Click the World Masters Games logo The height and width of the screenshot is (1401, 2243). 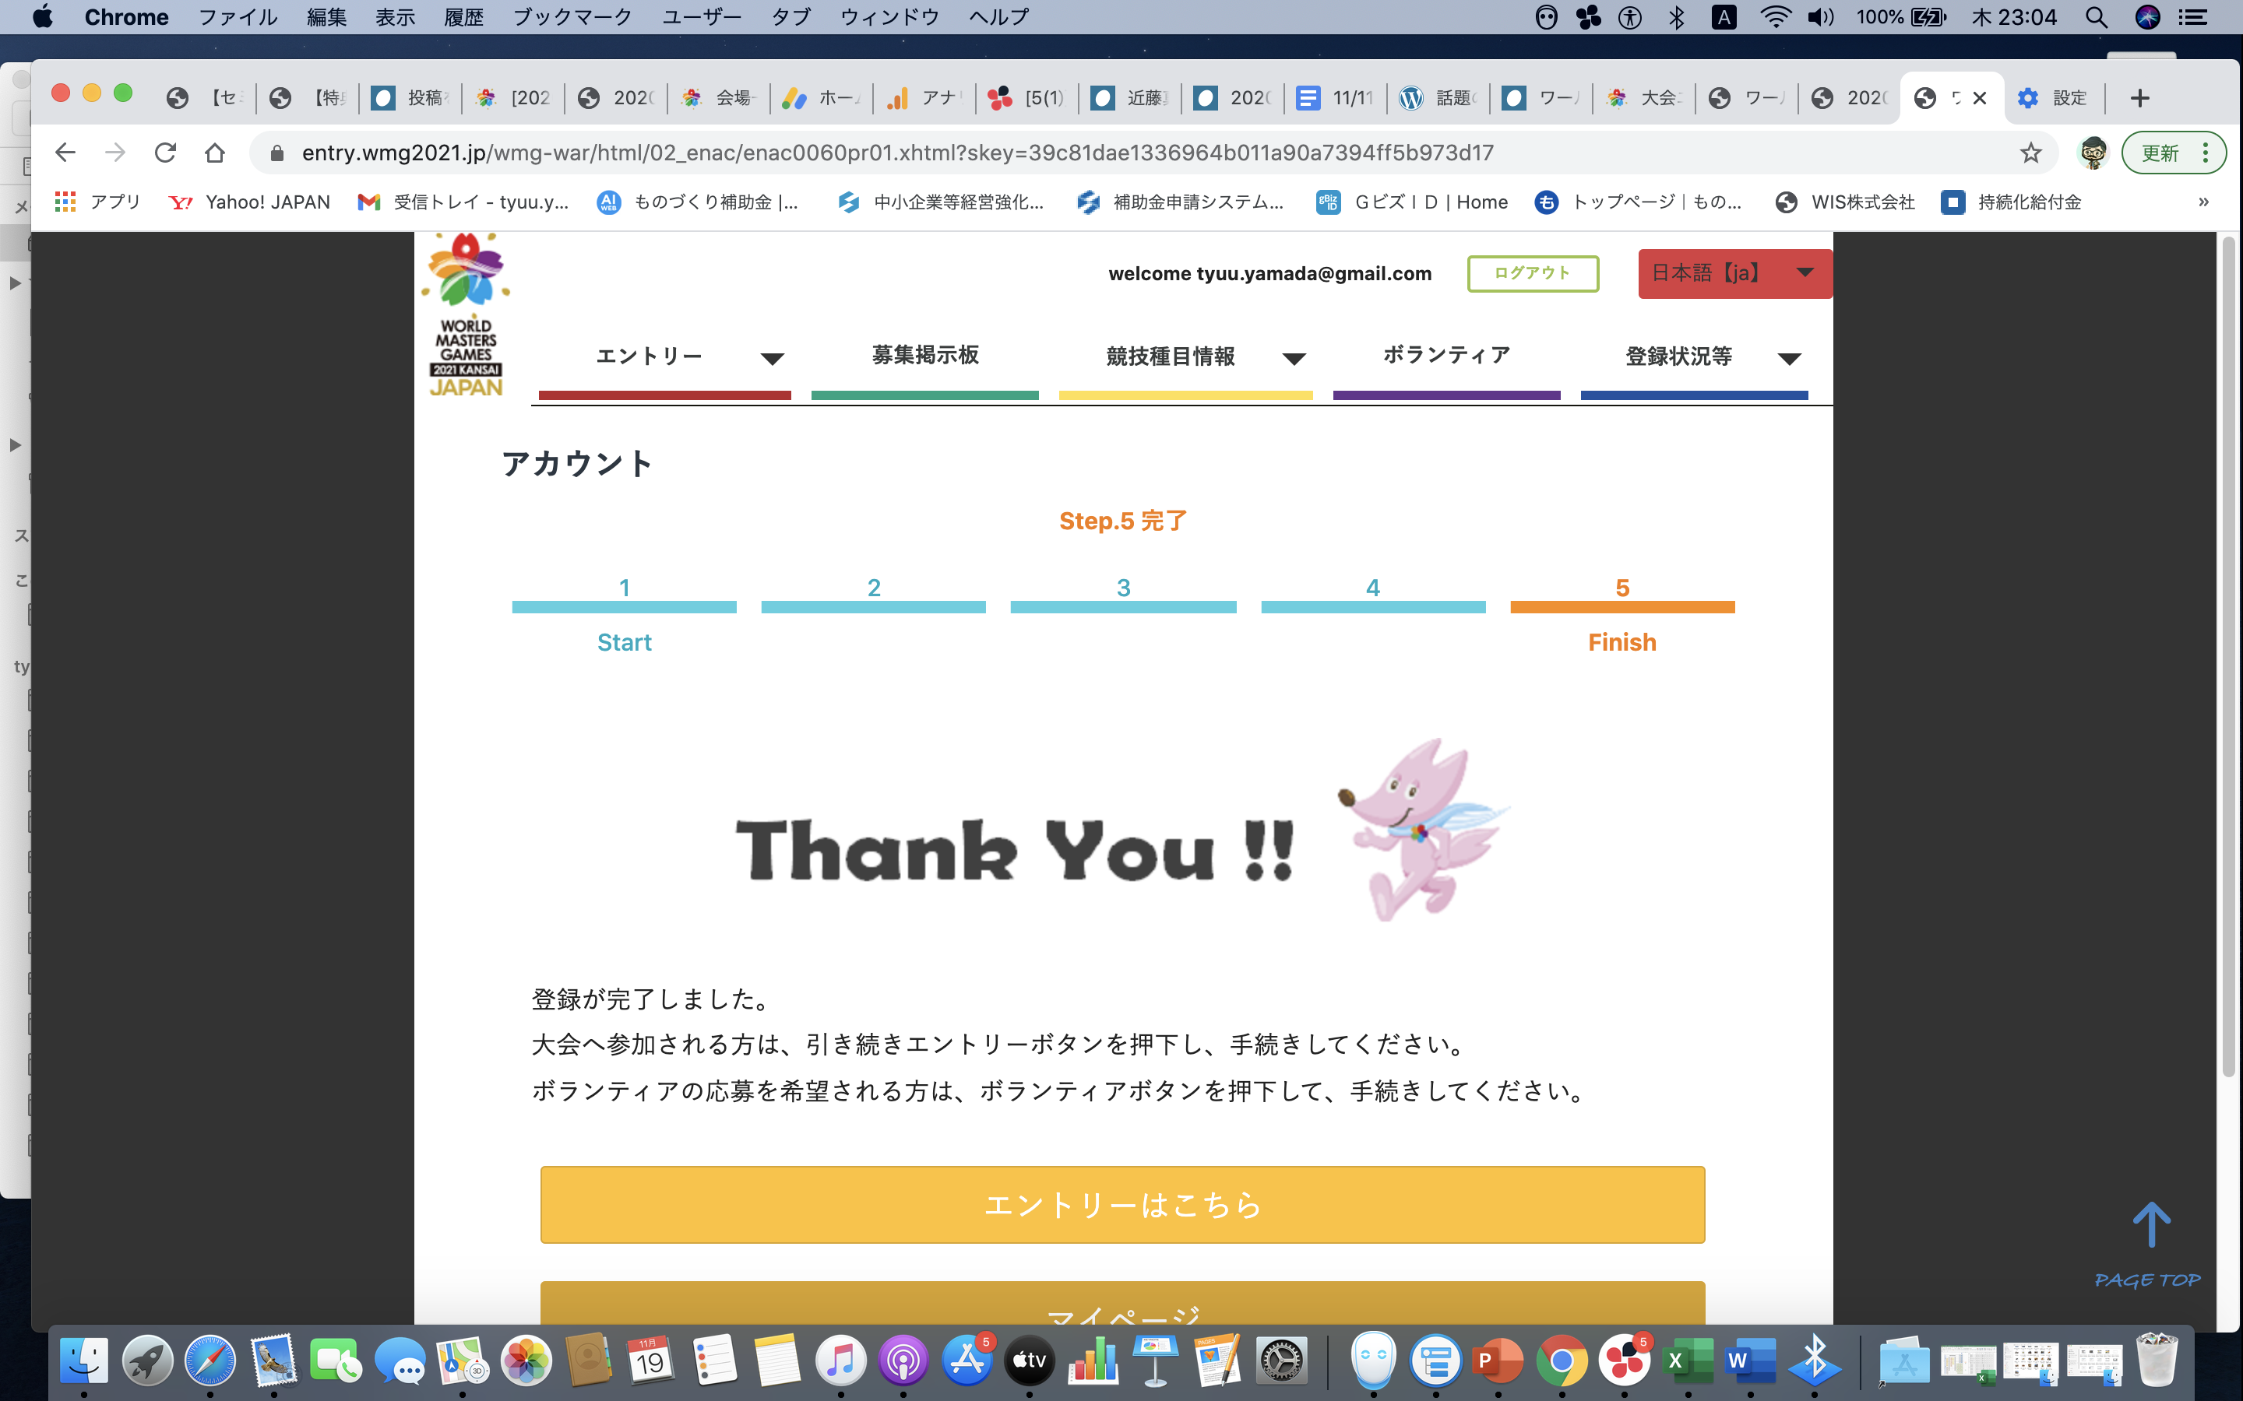tap(467, 315)
